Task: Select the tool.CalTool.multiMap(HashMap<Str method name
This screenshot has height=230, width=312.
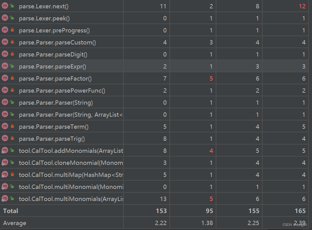Action: point(71,175)
